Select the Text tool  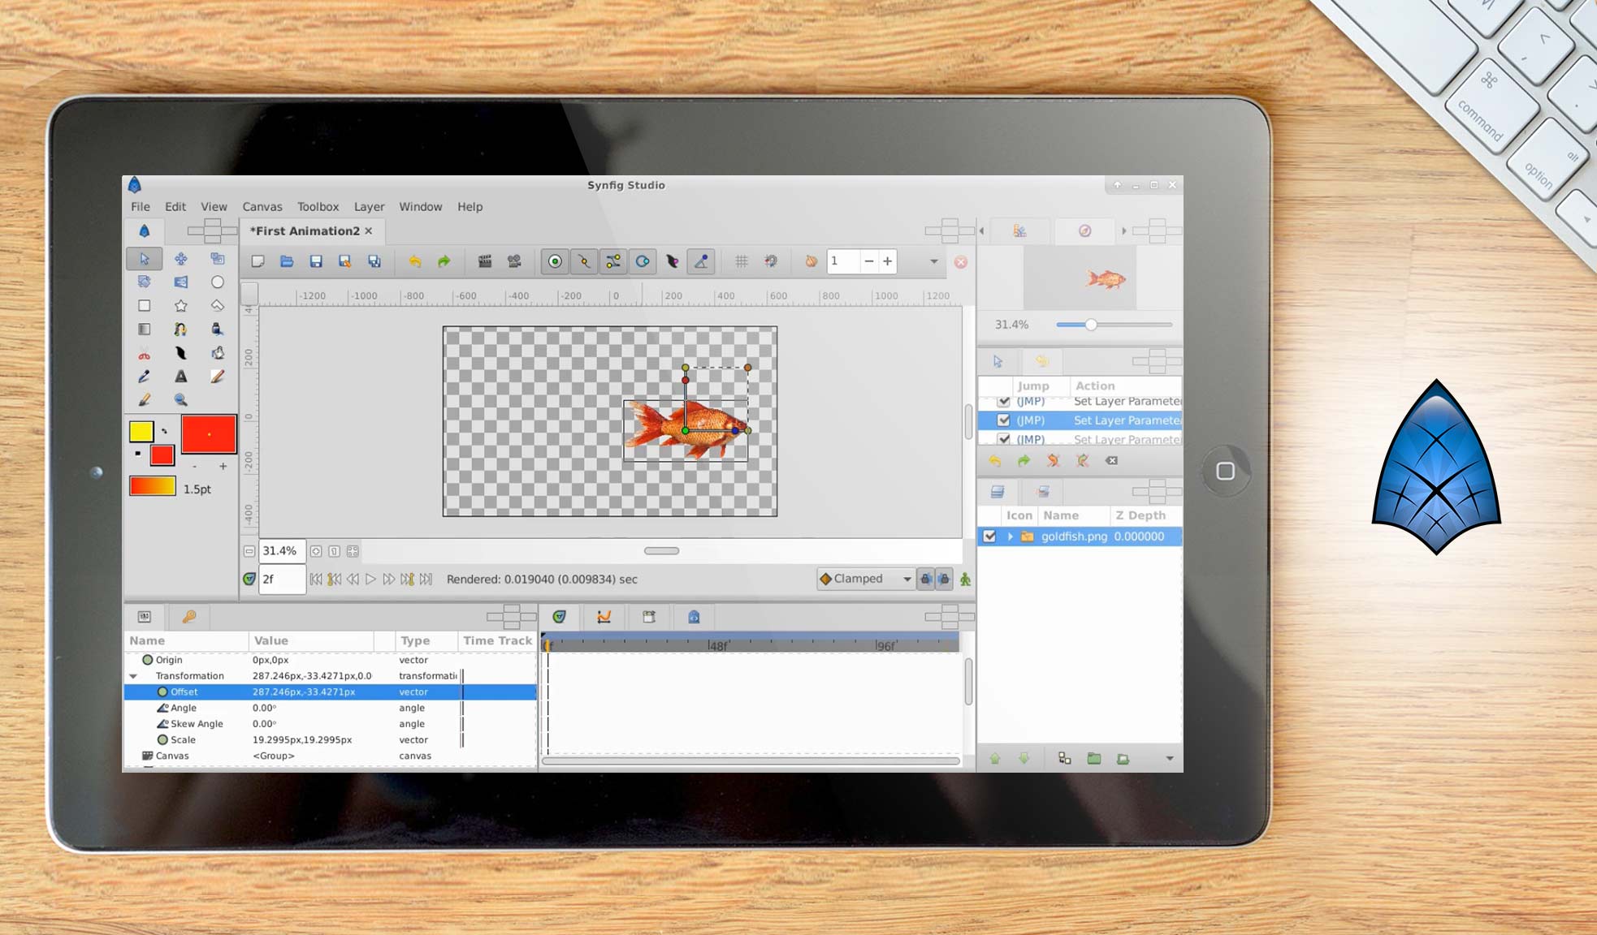tap(181, 377)
